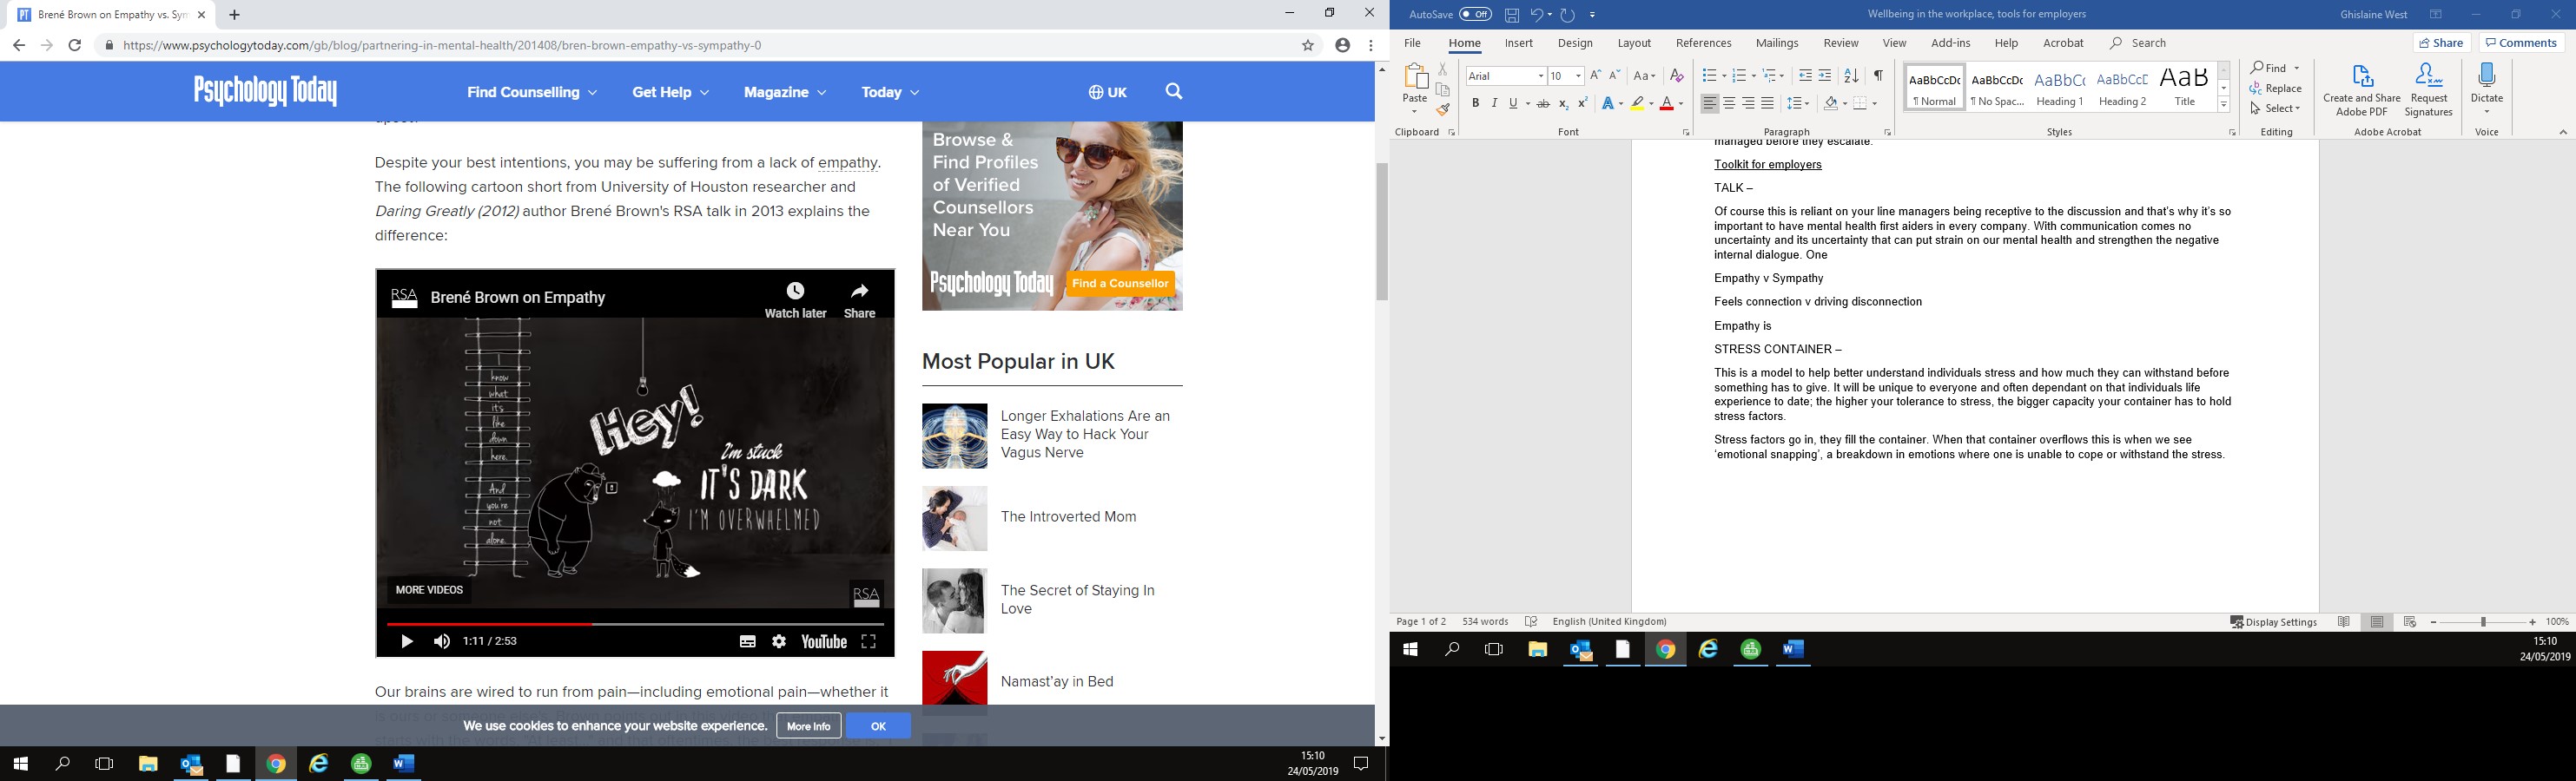The width and height of the screenshot is (2576, 781).
Task: Click the Cut scissors icon in Word
Action: click(1443, 69)
